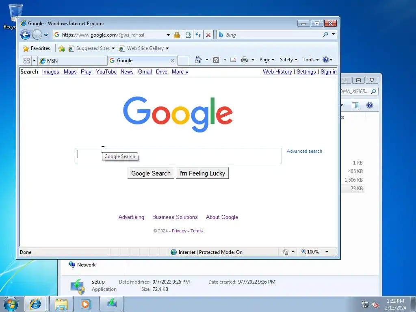Click the I'm Feeling Lucky button
This screenshot has width=416, height=312.
pyautogui.click(x=202, y=173)
